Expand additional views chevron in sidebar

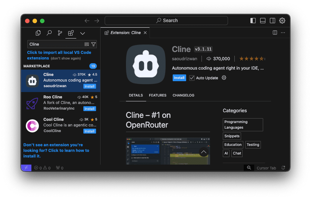(83, 33)
